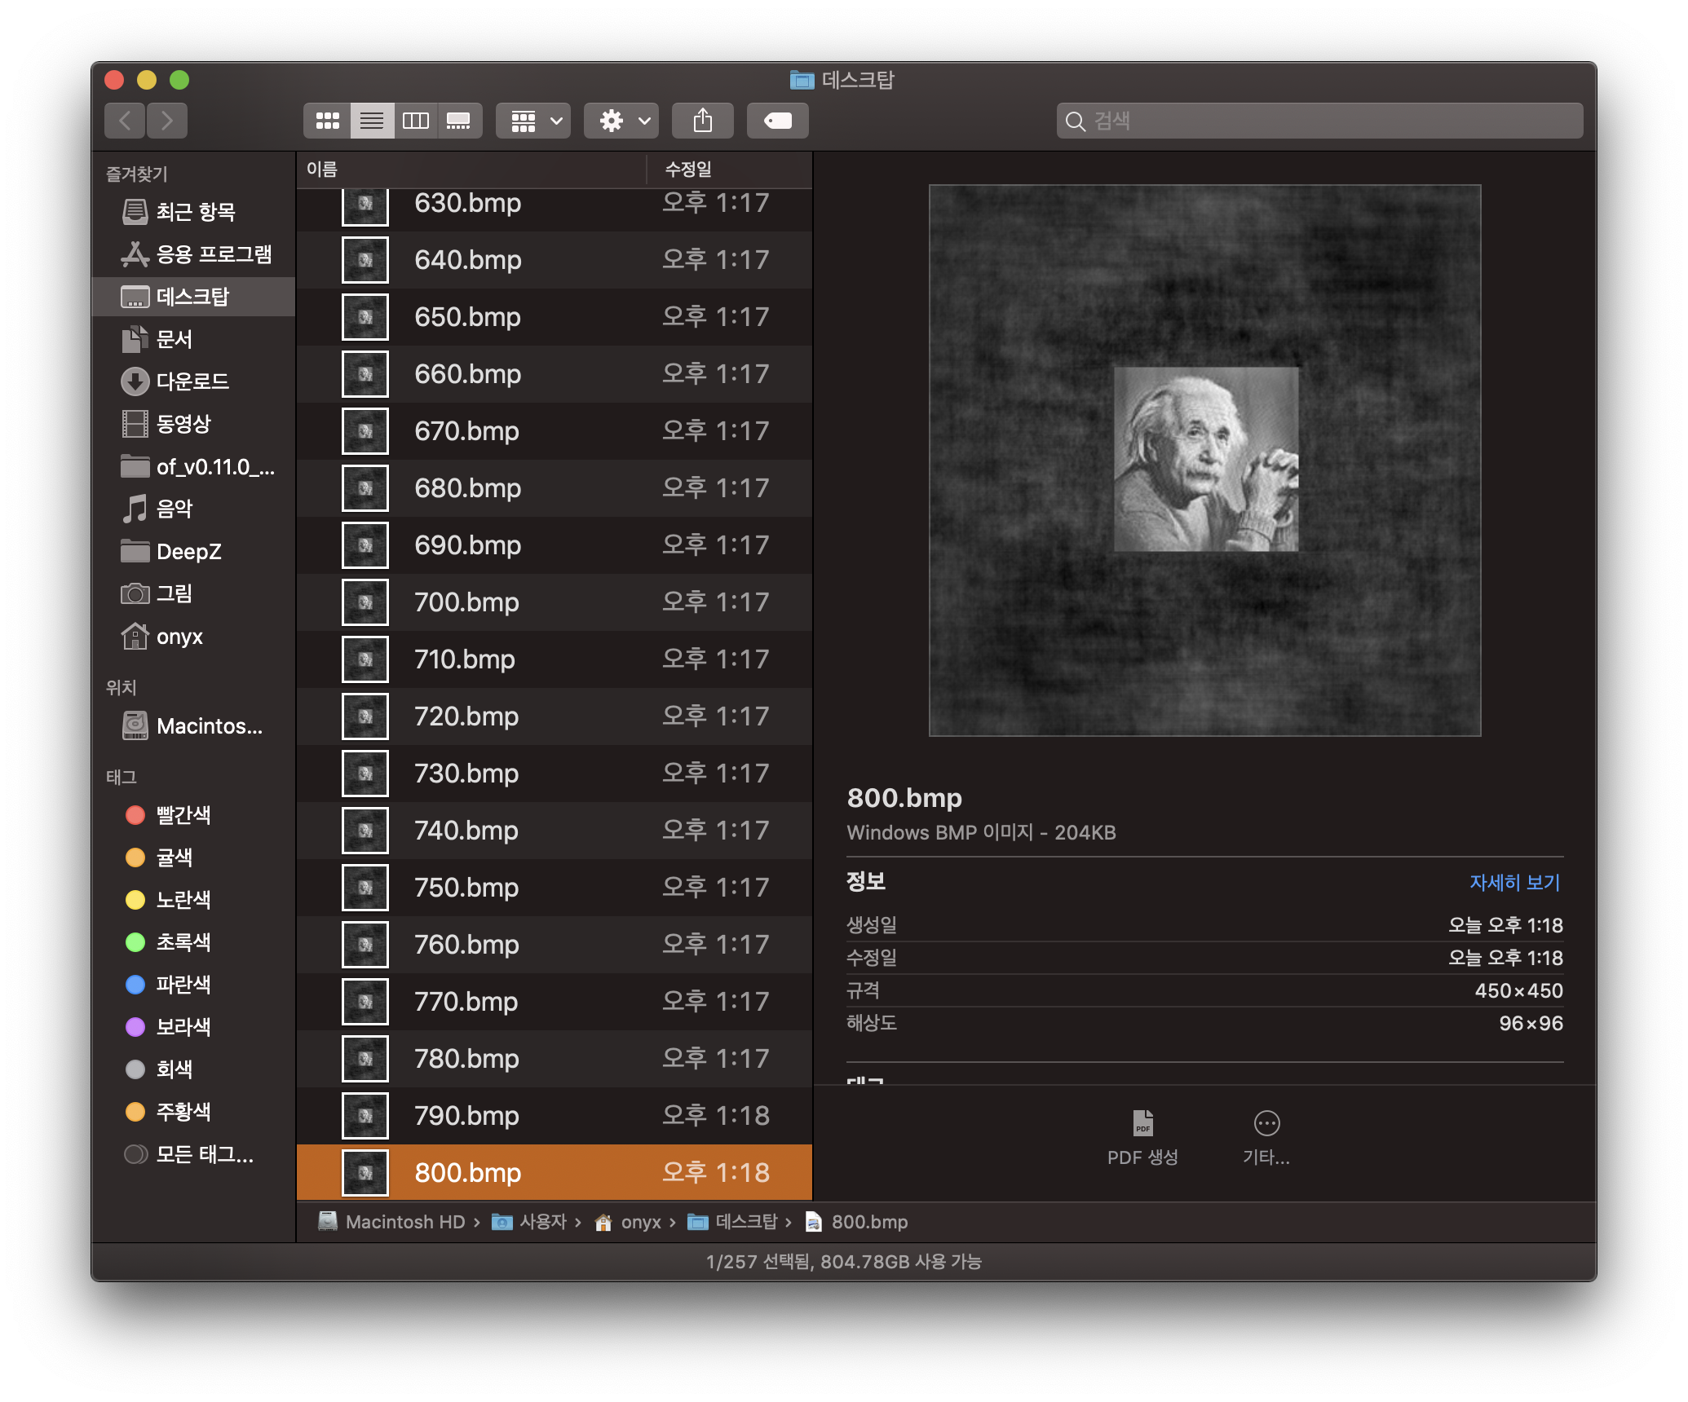Switch to icon view mode

[x=328, y=121]
